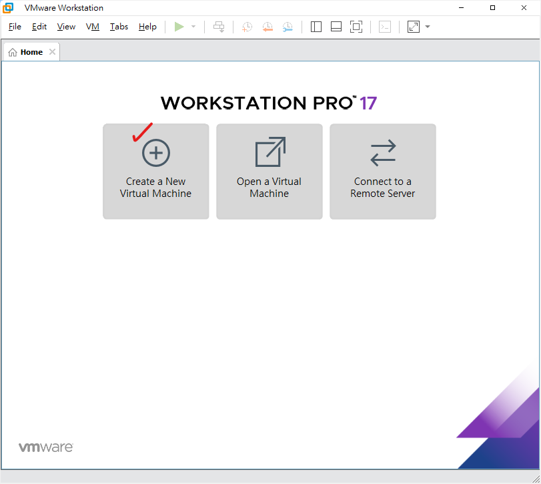Click the Revert to snapshot icon
541x484 pixels.
click(267, 27)
